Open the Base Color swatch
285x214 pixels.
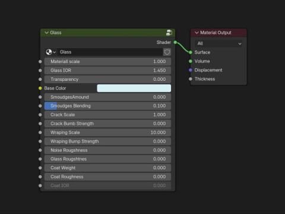click(x=134, y=88)
